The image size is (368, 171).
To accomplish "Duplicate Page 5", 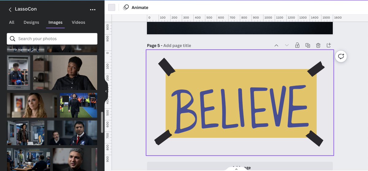I will tap(308, 45).
